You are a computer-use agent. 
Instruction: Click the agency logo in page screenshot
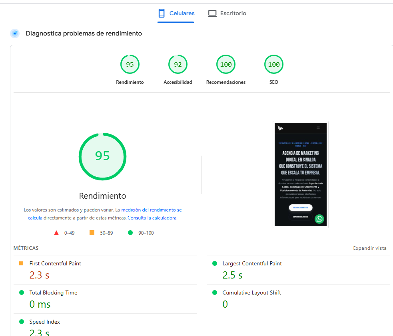281,128
